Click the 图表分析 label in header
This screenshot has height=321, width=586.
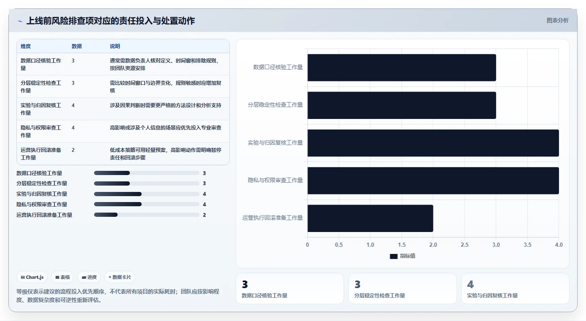pyautogui.click(x=557, y=20)
